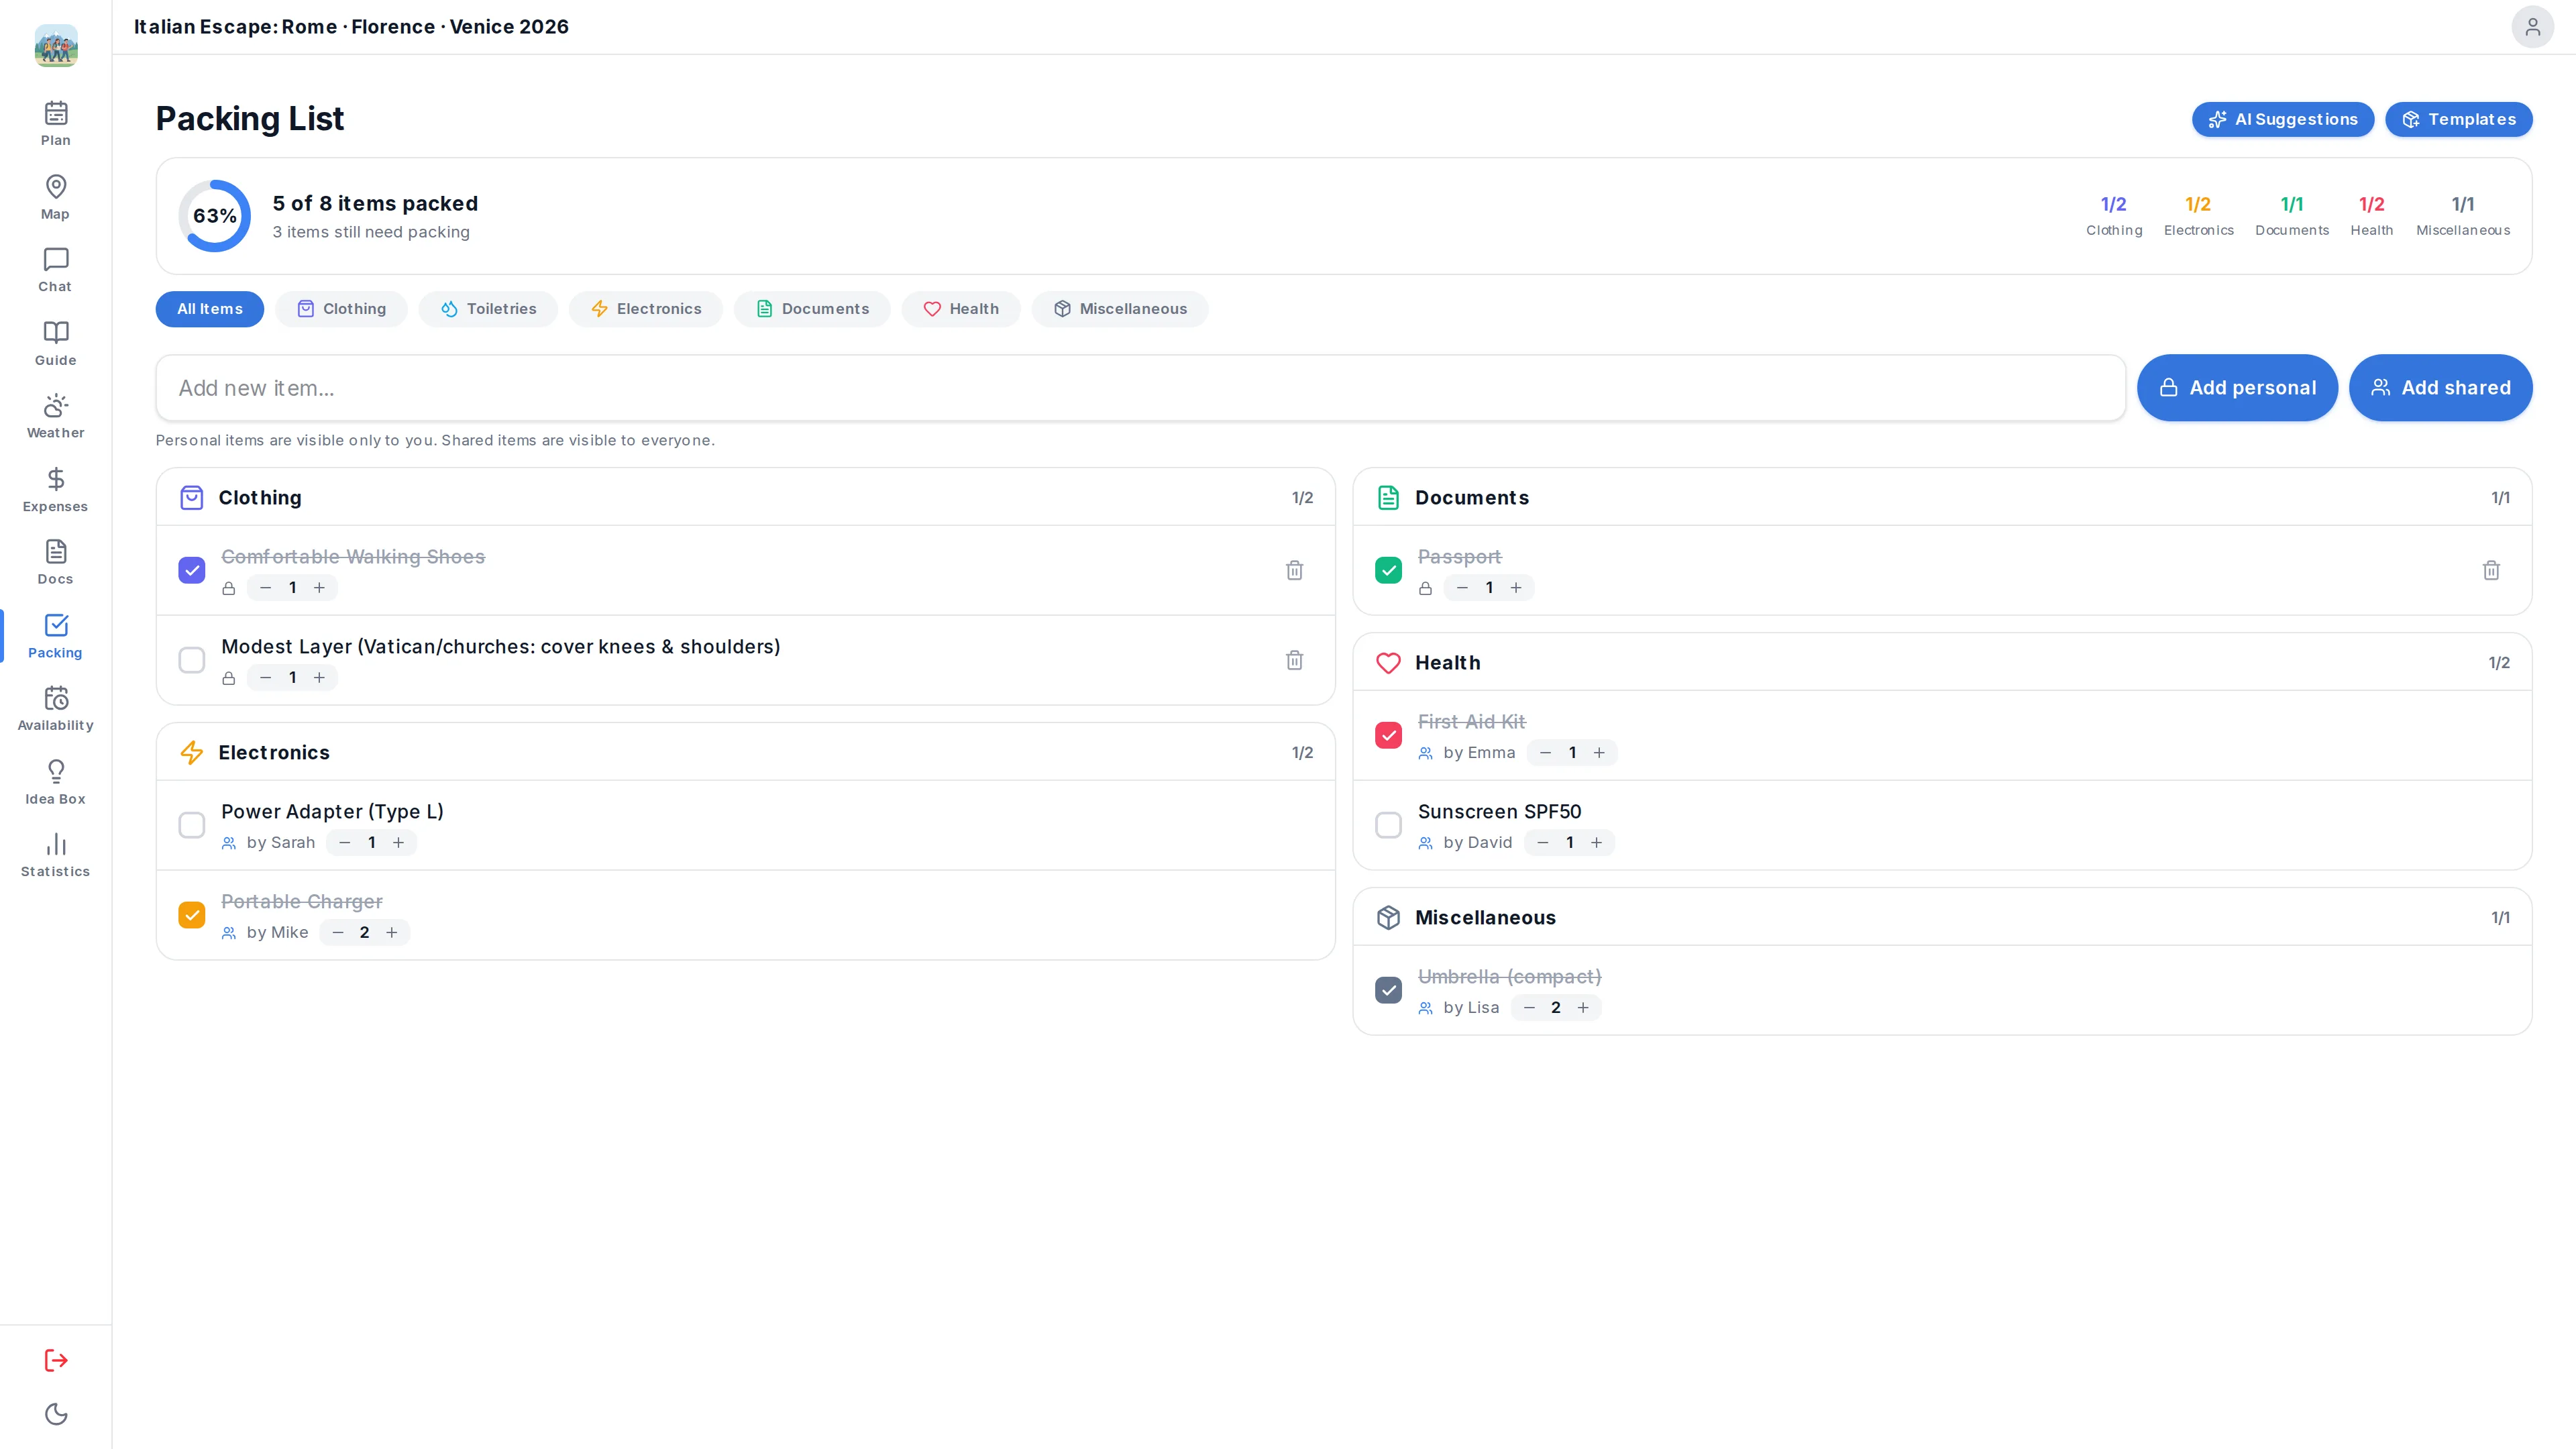Open the Weather page icon
The image size is (2576, 1449).
(x=56, y=405)
